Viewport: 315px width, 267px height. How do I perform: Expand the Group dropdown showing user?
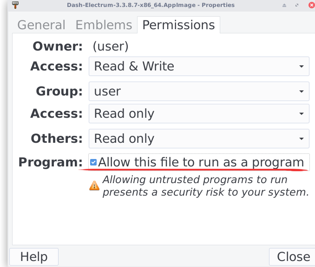click(x=199, y=91)
